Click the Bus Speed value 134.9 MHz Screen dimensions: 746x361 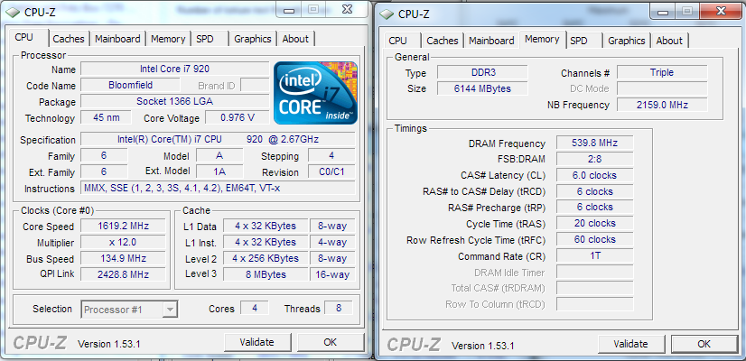[123, 259]
